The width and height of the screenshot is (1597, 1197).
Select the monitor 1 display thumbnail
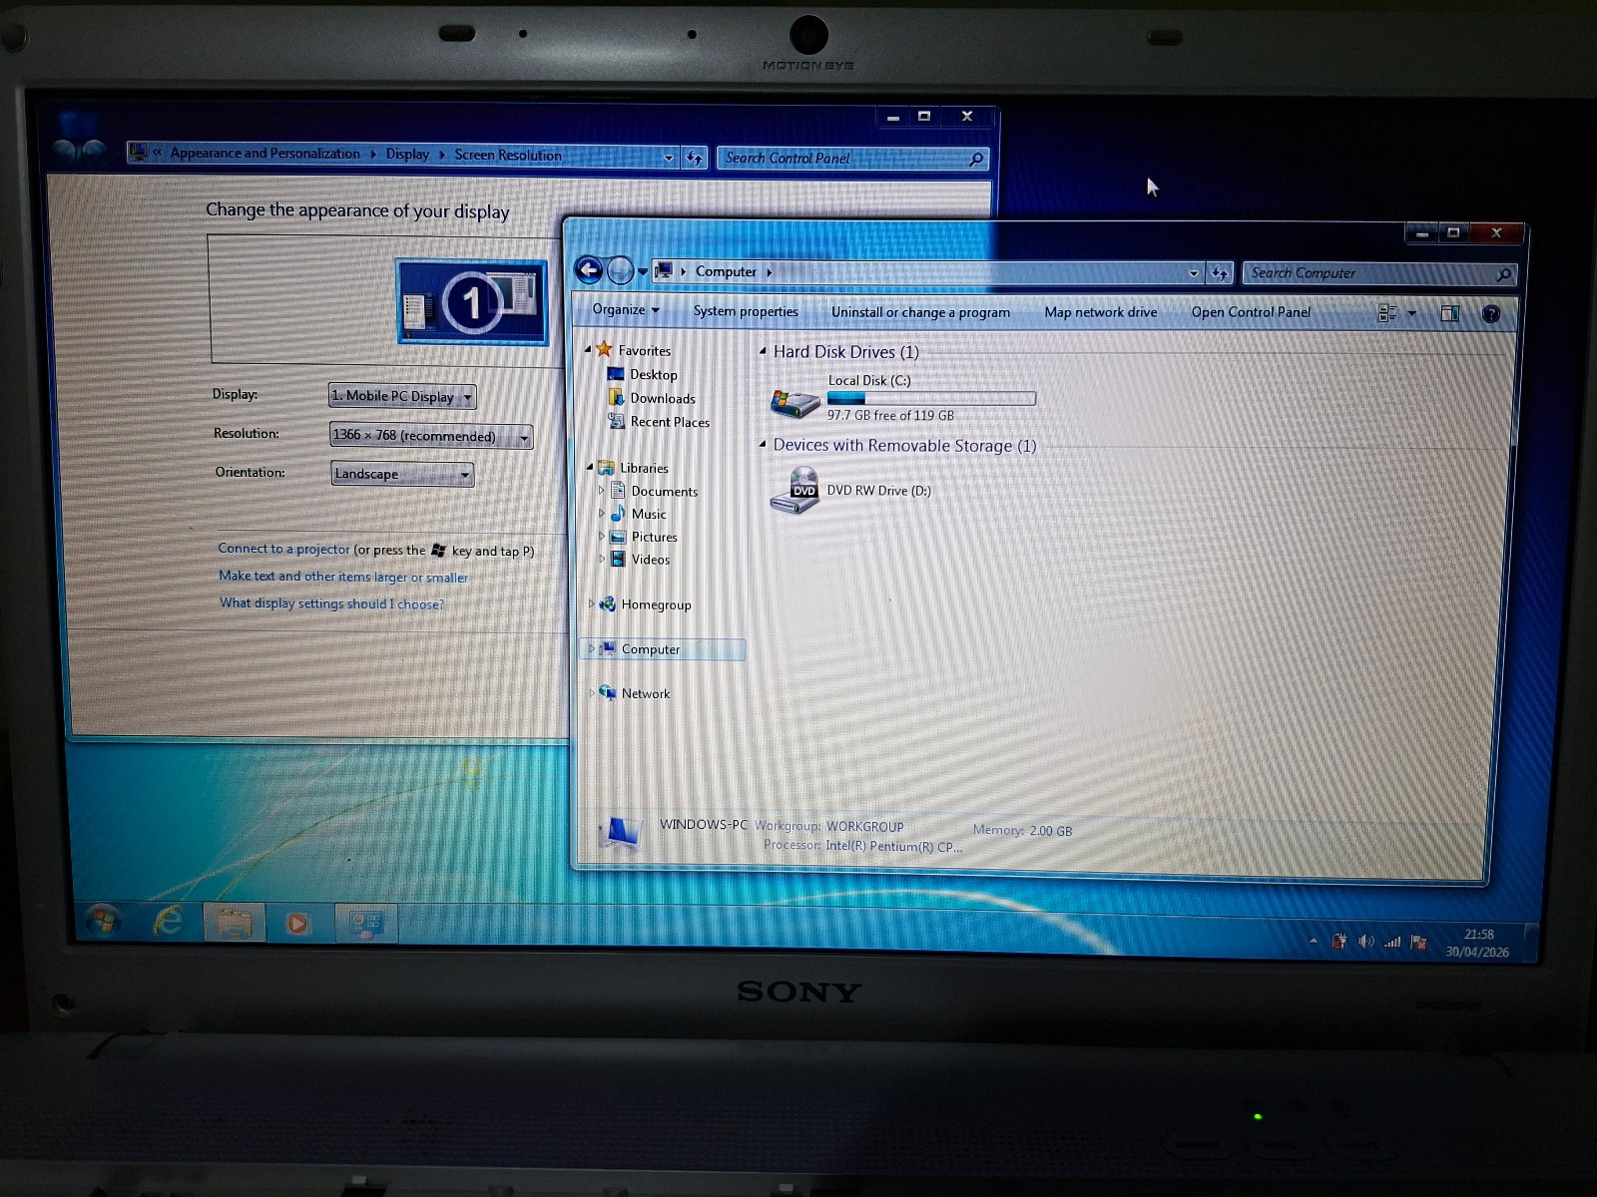[x=472, y=301]
